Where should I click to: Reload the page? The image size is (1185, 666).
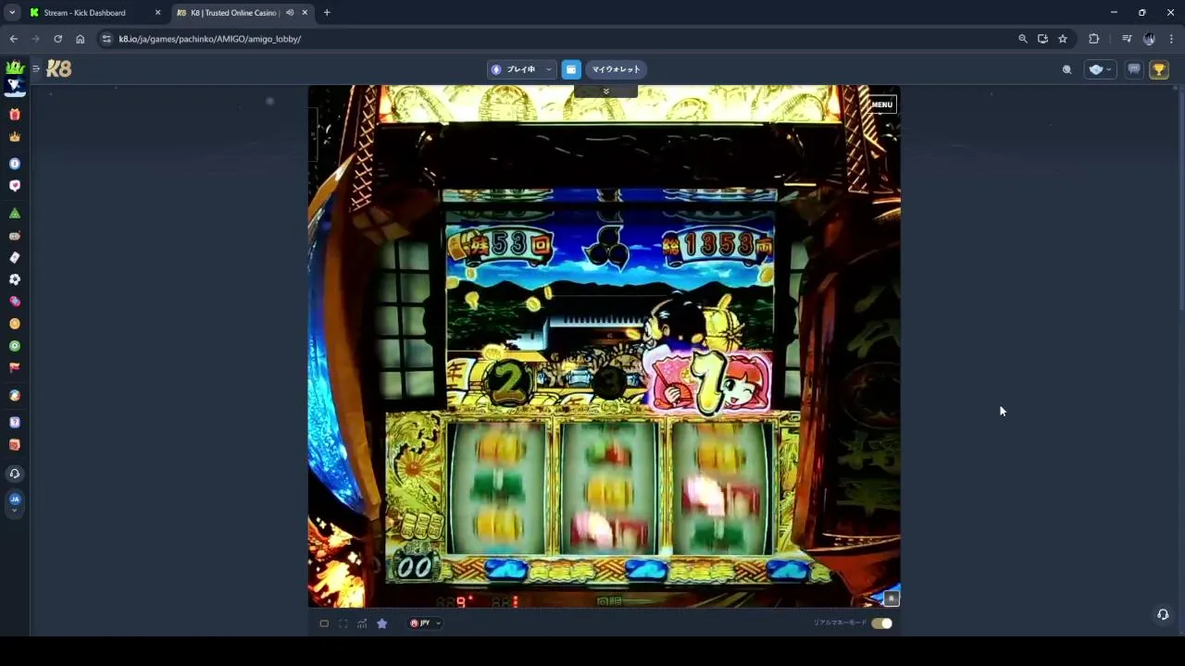(x=57, y=39)
